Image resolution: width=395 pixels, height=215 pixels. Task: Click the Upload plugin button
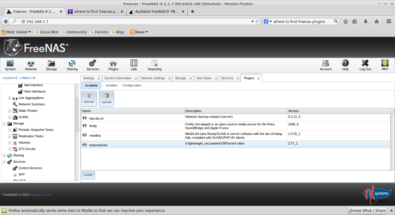[x=106, y=99]
